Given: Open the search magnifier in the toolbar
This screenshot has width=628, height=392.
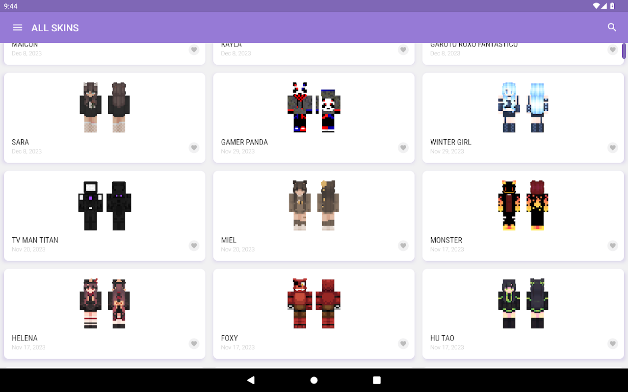Looking at the screenshot, I should 612,27.
